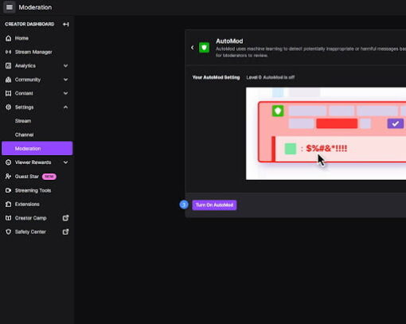Open Creator Camp external link icon
406x324 pixels.
coord(65,218)
